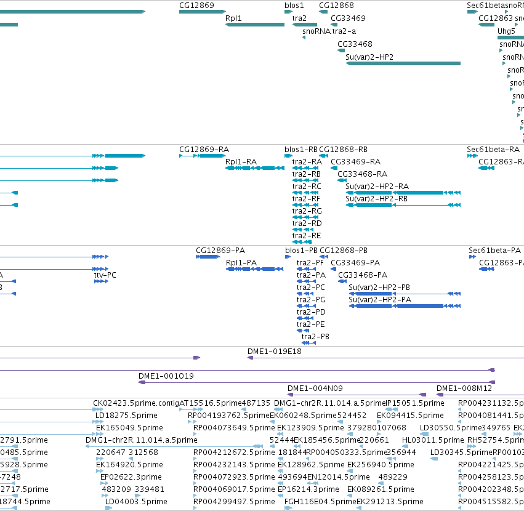The height and width of the screenshot is (511, 524).
Task: Click the CG12869 gene label in top track
Action: 196,6
